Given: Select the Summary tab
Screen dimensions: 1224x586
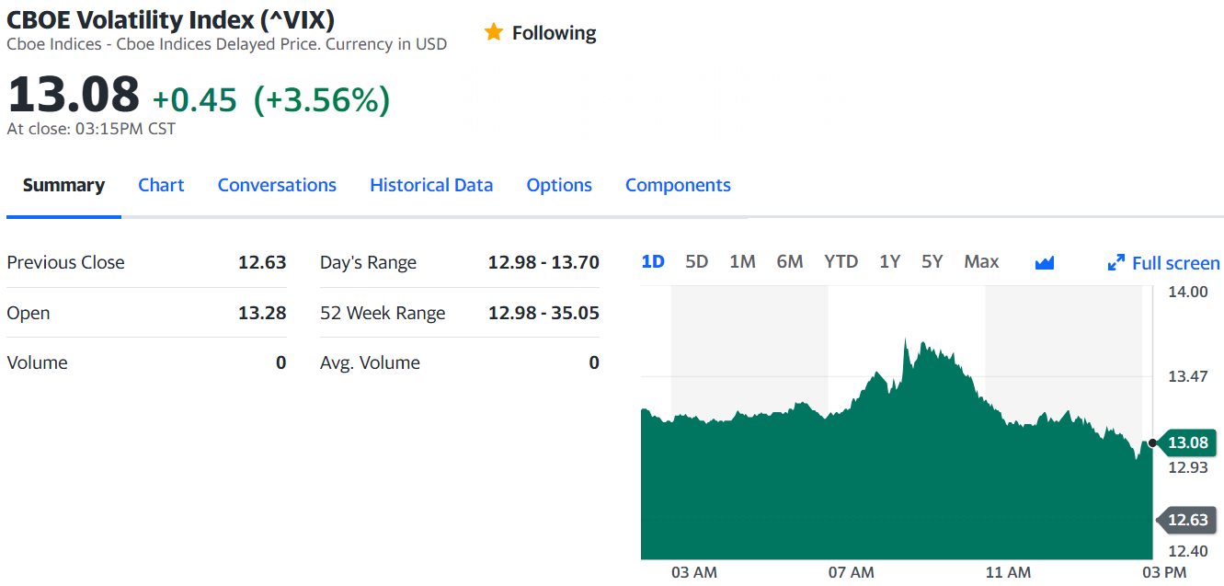Looking at the screenshot, I should tap(63, 185).
